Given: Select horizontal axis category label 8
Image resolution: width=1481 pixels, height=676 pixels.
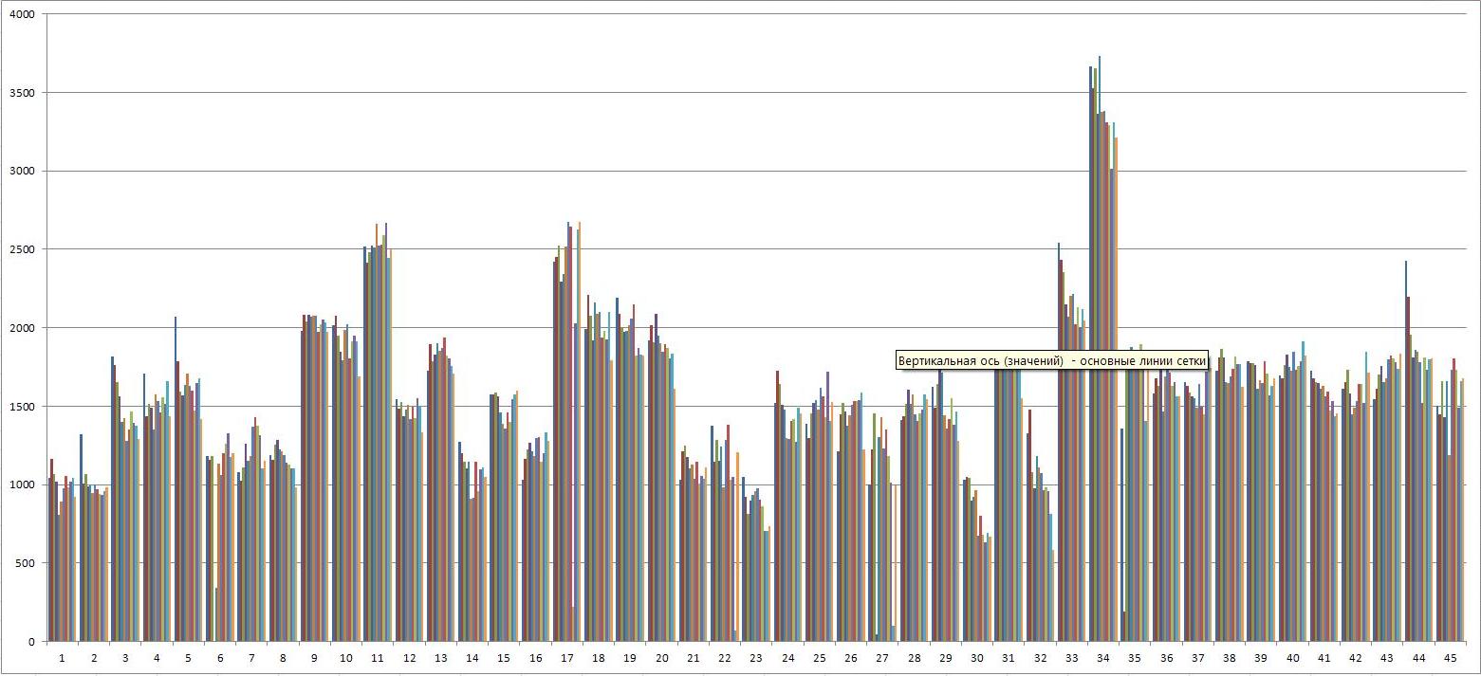Looking at the screenshot, I should pyautogui.click(x=283, y=658).
